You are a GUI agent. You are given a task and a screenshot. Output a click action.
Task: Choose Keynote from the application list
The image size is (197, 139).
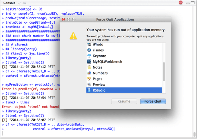click(x=99, y=56)
